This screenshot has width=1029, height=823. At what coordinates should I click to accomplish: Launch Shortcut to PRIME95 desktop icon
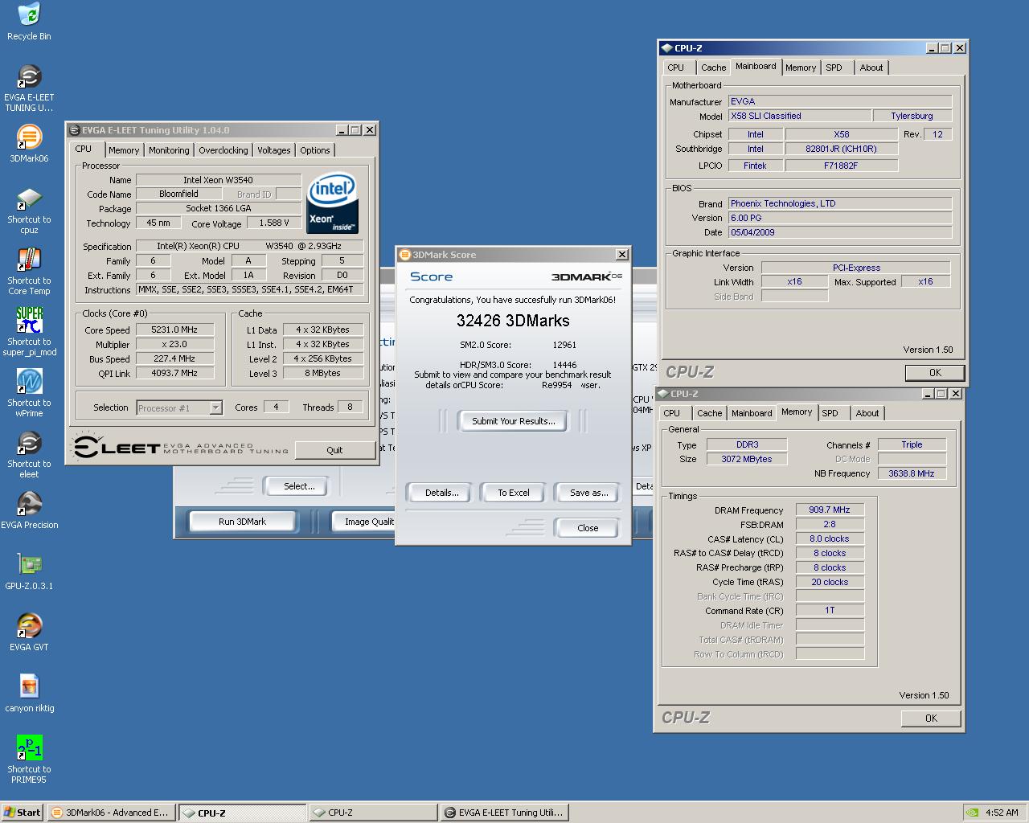pyautogui.click(x=29, y=760)
